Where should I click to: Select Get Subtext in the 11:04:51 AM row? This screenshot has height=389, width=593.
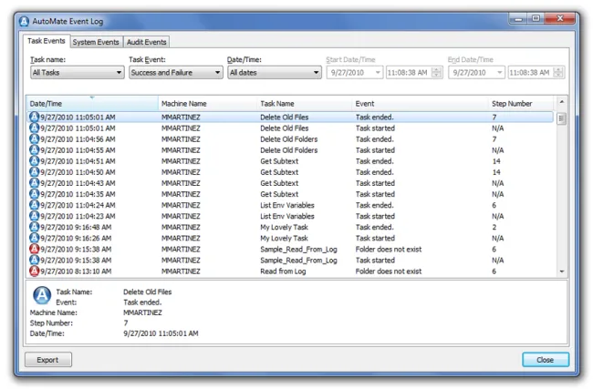279,161
